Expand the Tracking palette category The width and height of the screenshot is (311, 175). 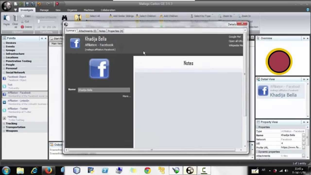click(4, 123)
